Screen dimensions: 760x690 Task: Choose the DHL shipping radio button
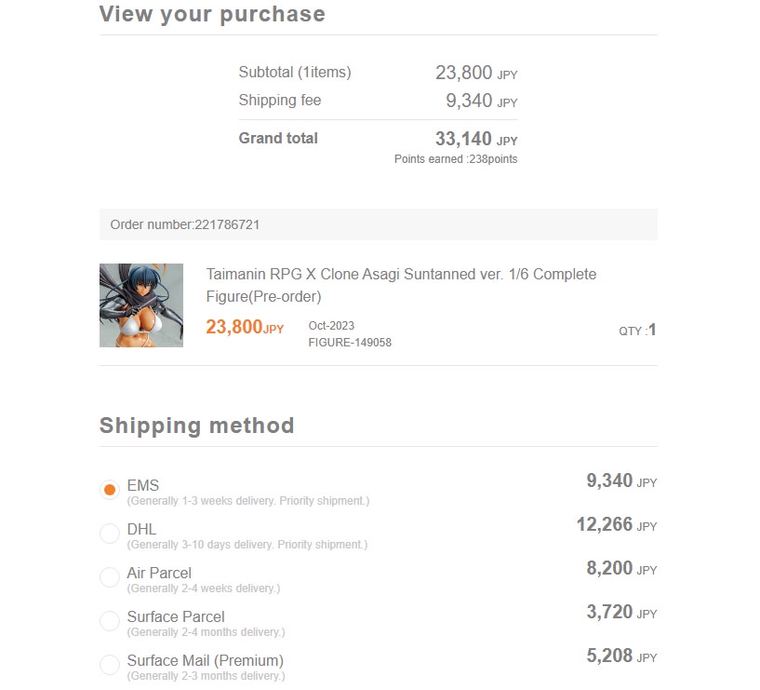(x=110, y=534)
